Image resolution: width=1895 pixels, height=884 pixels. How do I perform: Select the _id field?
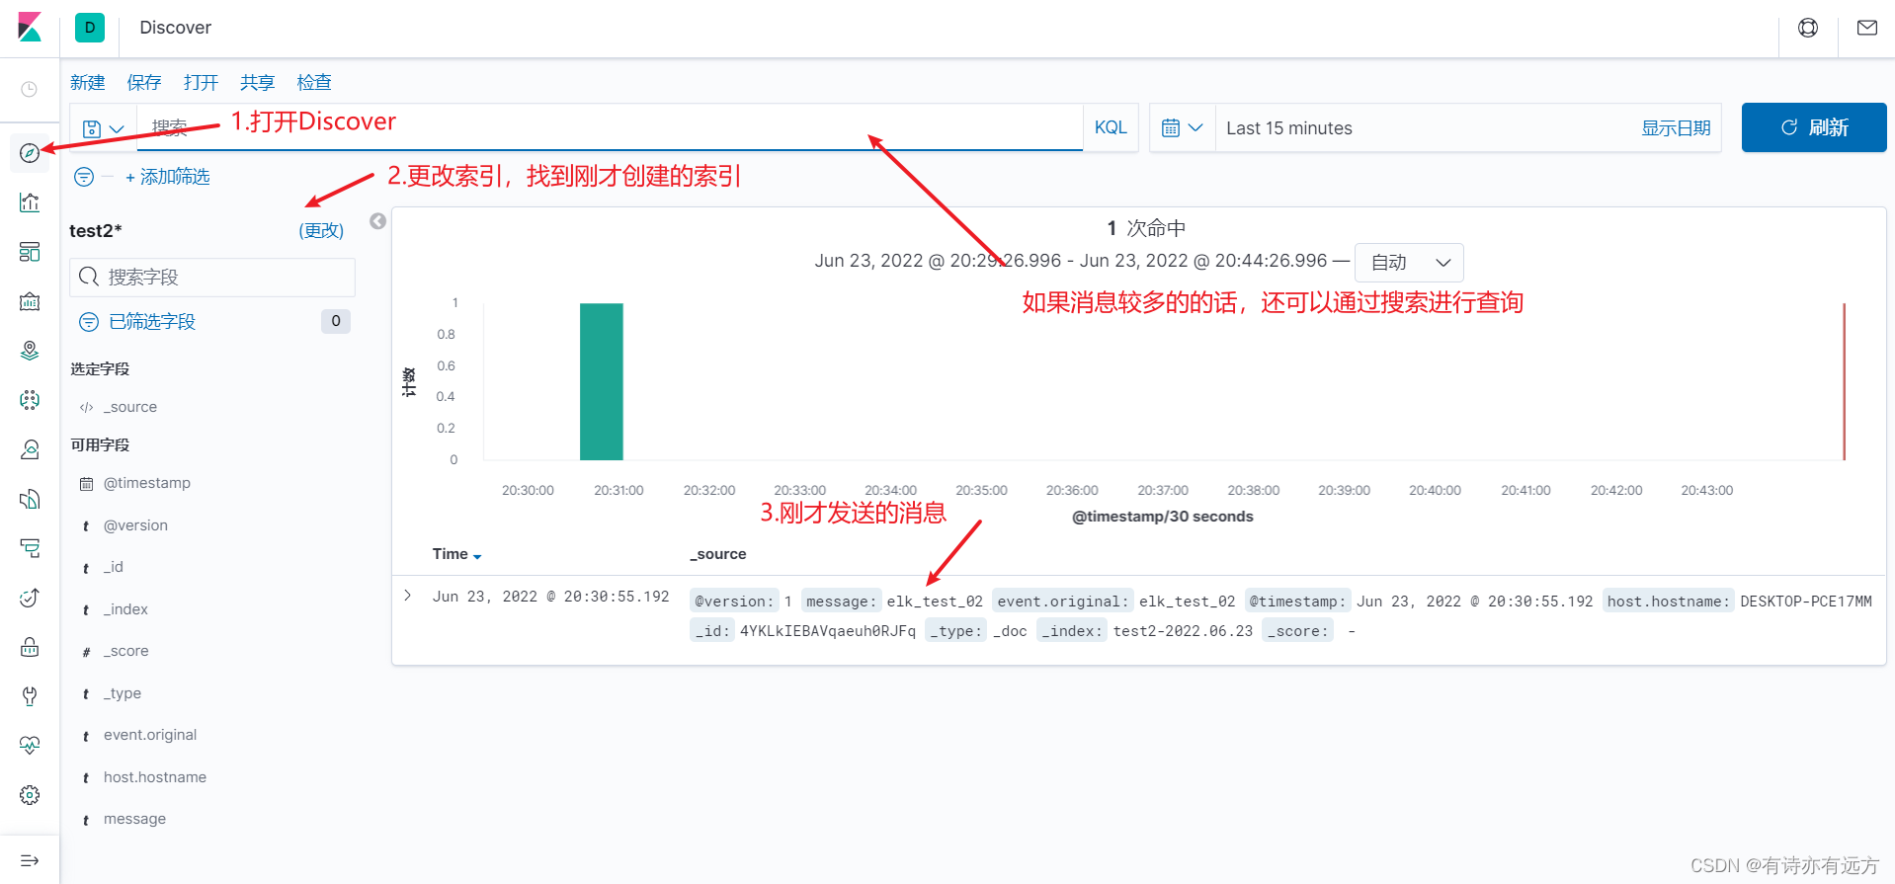(x=114, y=567)
